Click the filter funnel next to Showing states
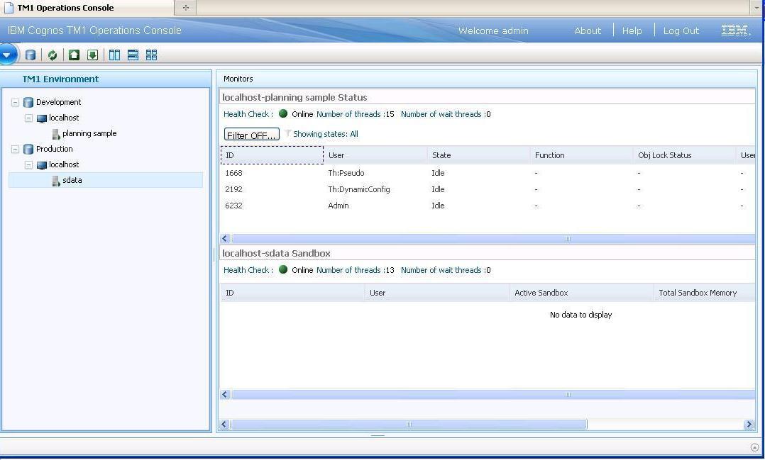Viewport: 765px width, 460px height. (289, 134)
